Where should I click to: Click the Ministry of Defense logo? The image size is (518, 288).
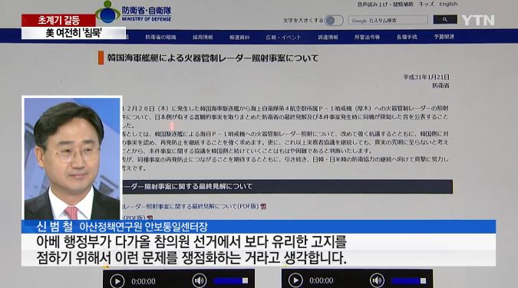[x=134, y=12]
